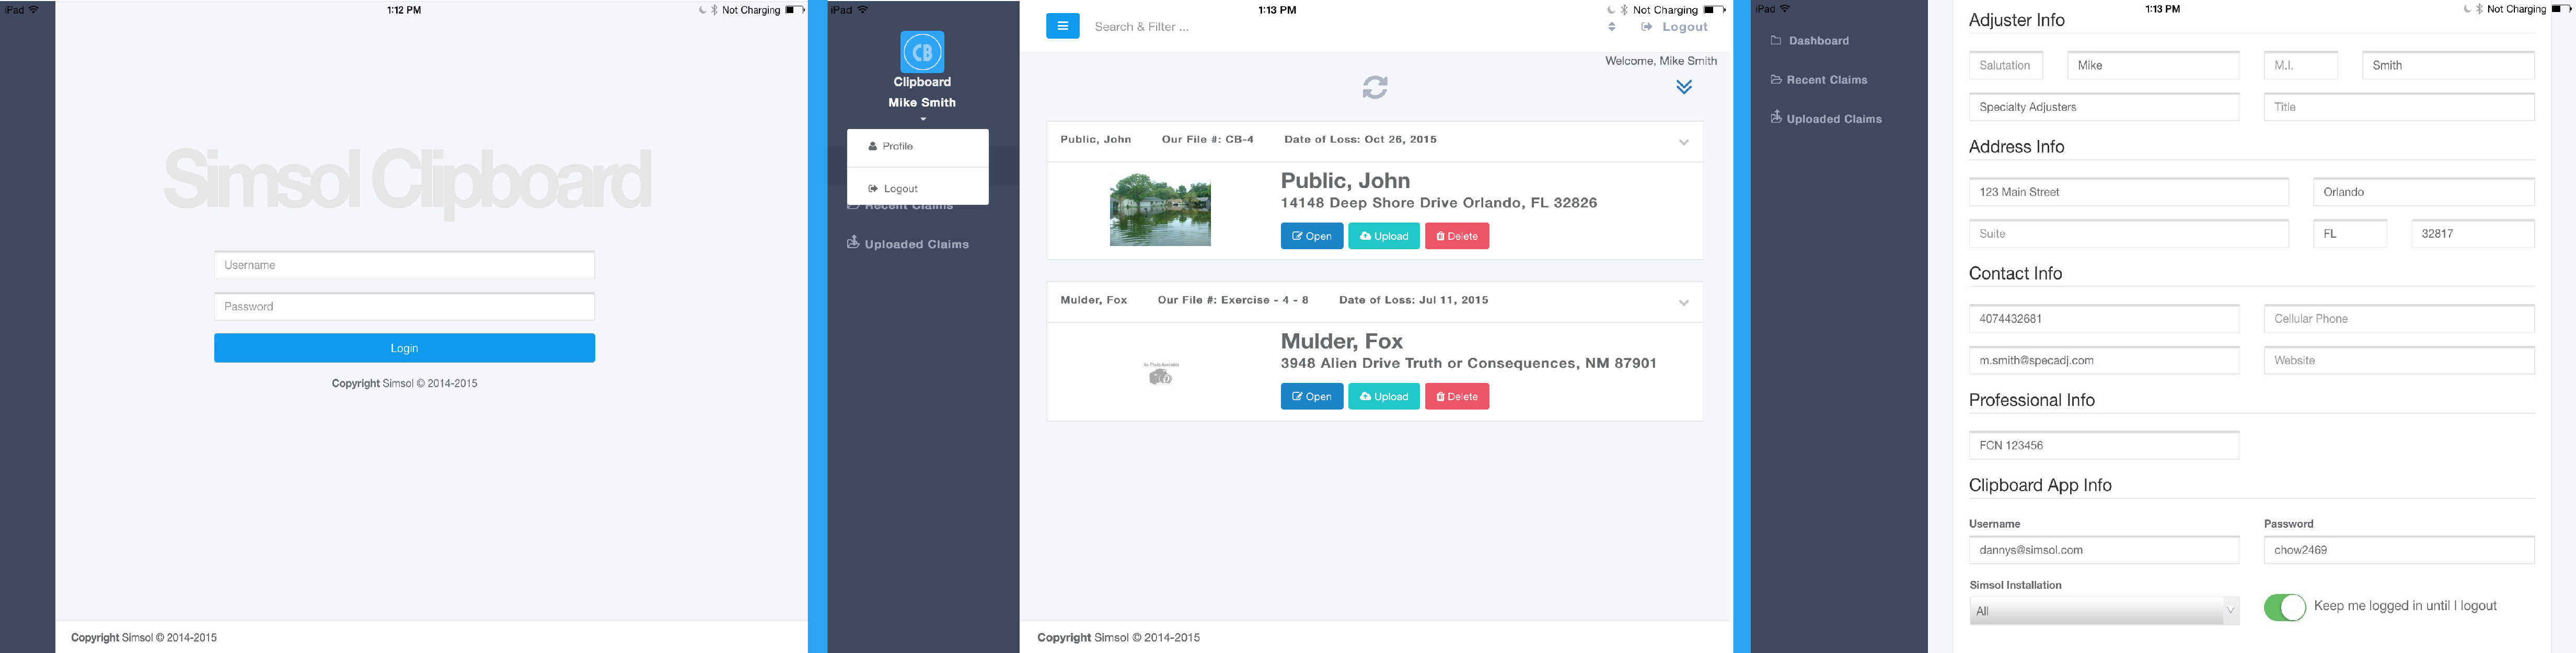Viewport: 2576px width, 653px height.
Task: Edit the Specialty Adjusters company field
Action: (2103, 107)
